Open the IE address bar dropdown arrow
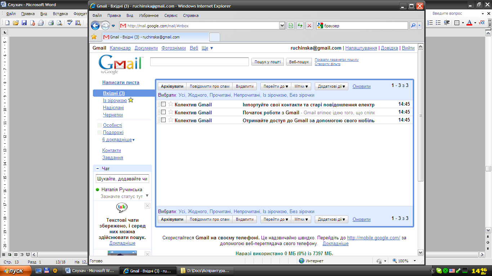 click(282, 26)
